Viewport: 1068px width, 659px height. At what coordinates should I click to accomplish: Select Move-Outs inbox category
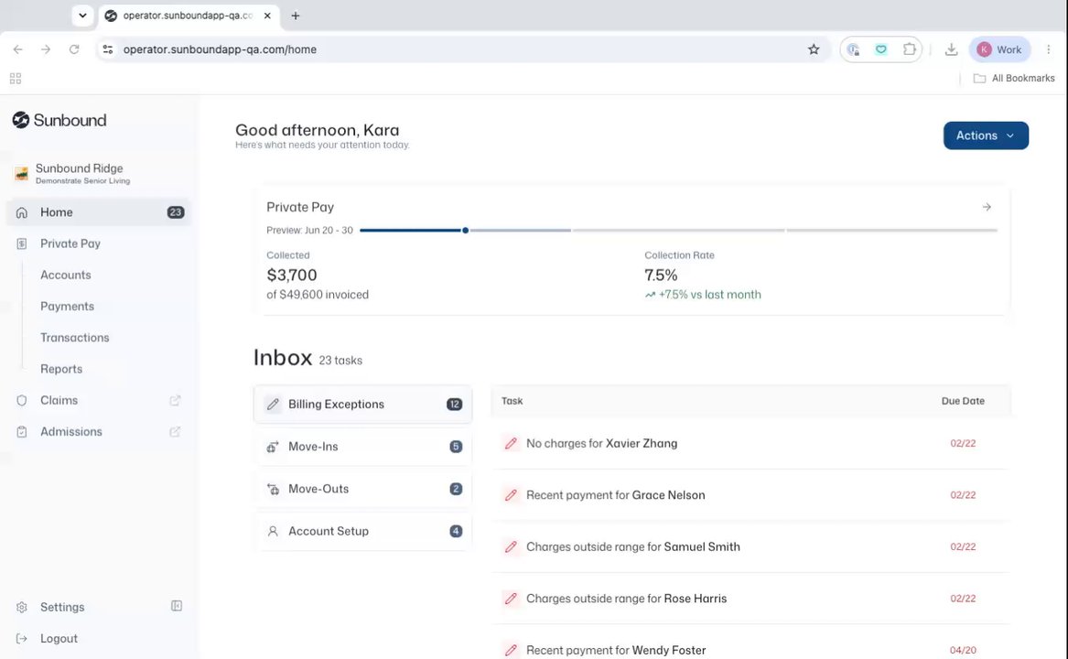[x=362, y=489]
